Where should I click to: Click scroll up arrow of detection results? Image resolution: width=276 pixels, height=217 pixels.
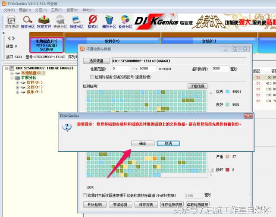tap(211, 93)
